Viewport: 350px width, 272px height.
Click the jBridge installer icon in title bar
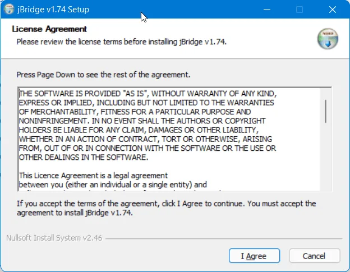(x=9, y=10)
